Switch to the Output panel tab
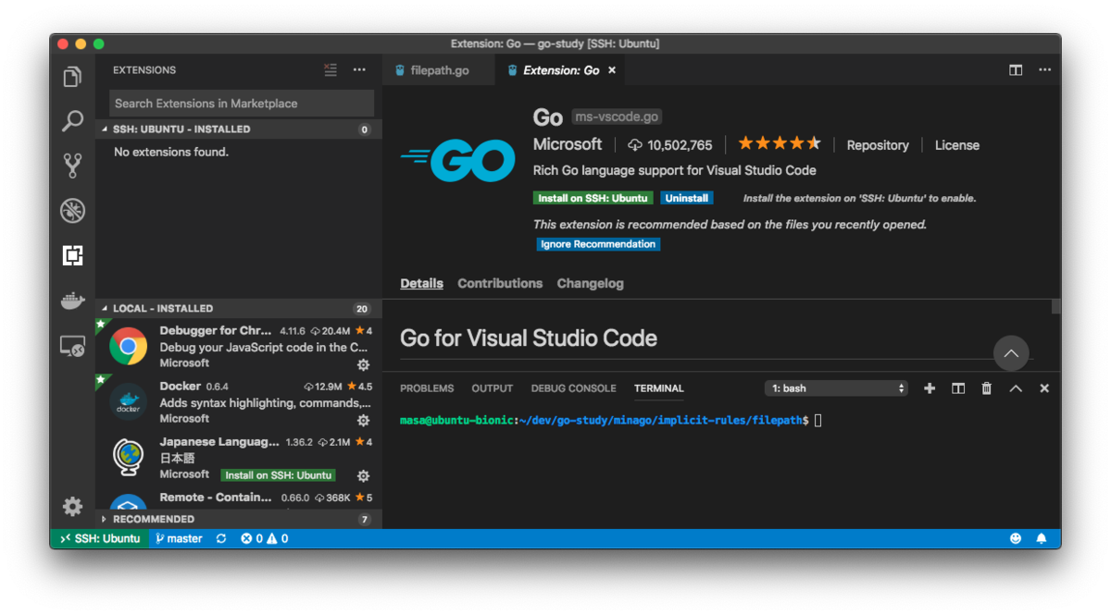Viewport: 1111px width, 615px height. [x=492, y=388]
